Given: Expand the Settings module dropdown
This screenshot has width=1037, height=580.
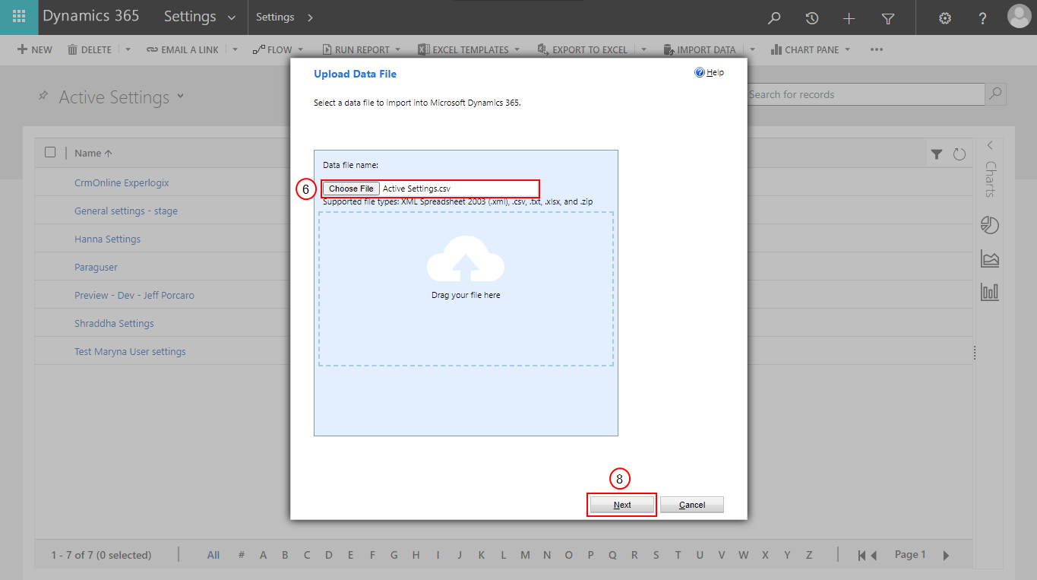Looking at the screenshot, I should pos(232,17).
